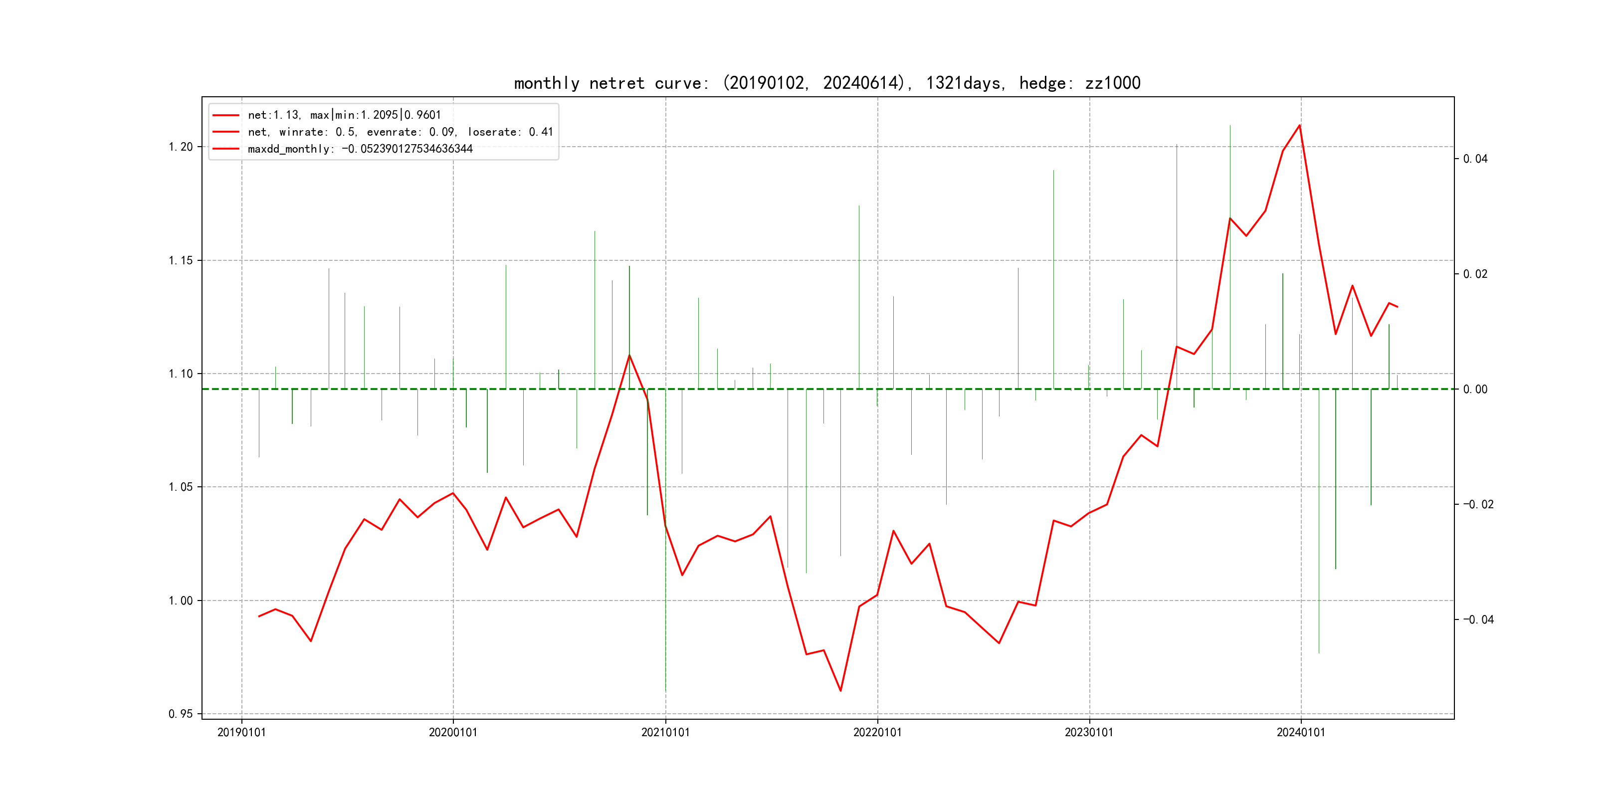Click the maxdd_monthly legend entry

[360, 149]
